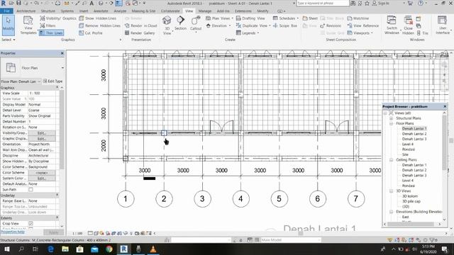Collapse Ceiling Plans in Project Browser
Viewport: 454px width, 255px height.
click(391, 159)
